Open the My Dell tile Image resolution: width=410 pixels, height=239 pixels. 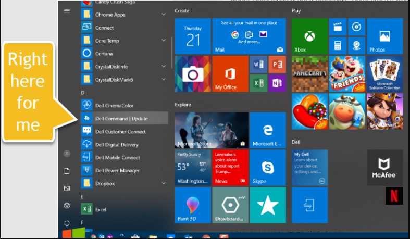309,168
